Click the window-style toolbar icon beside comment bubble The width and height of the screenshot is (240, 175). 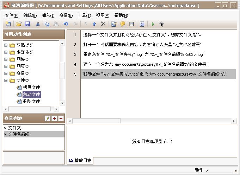[131, 24]
